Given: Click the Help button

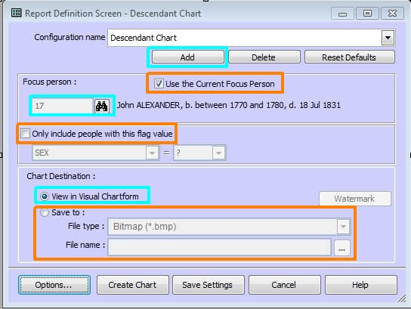Looking at the screenshot, I should [x=361, y=285].
